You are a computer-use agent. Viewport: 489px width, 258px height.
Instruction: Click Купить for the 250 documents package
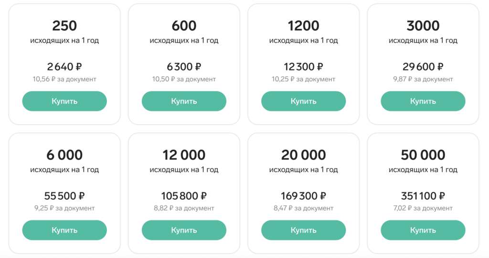pos(64,101)
